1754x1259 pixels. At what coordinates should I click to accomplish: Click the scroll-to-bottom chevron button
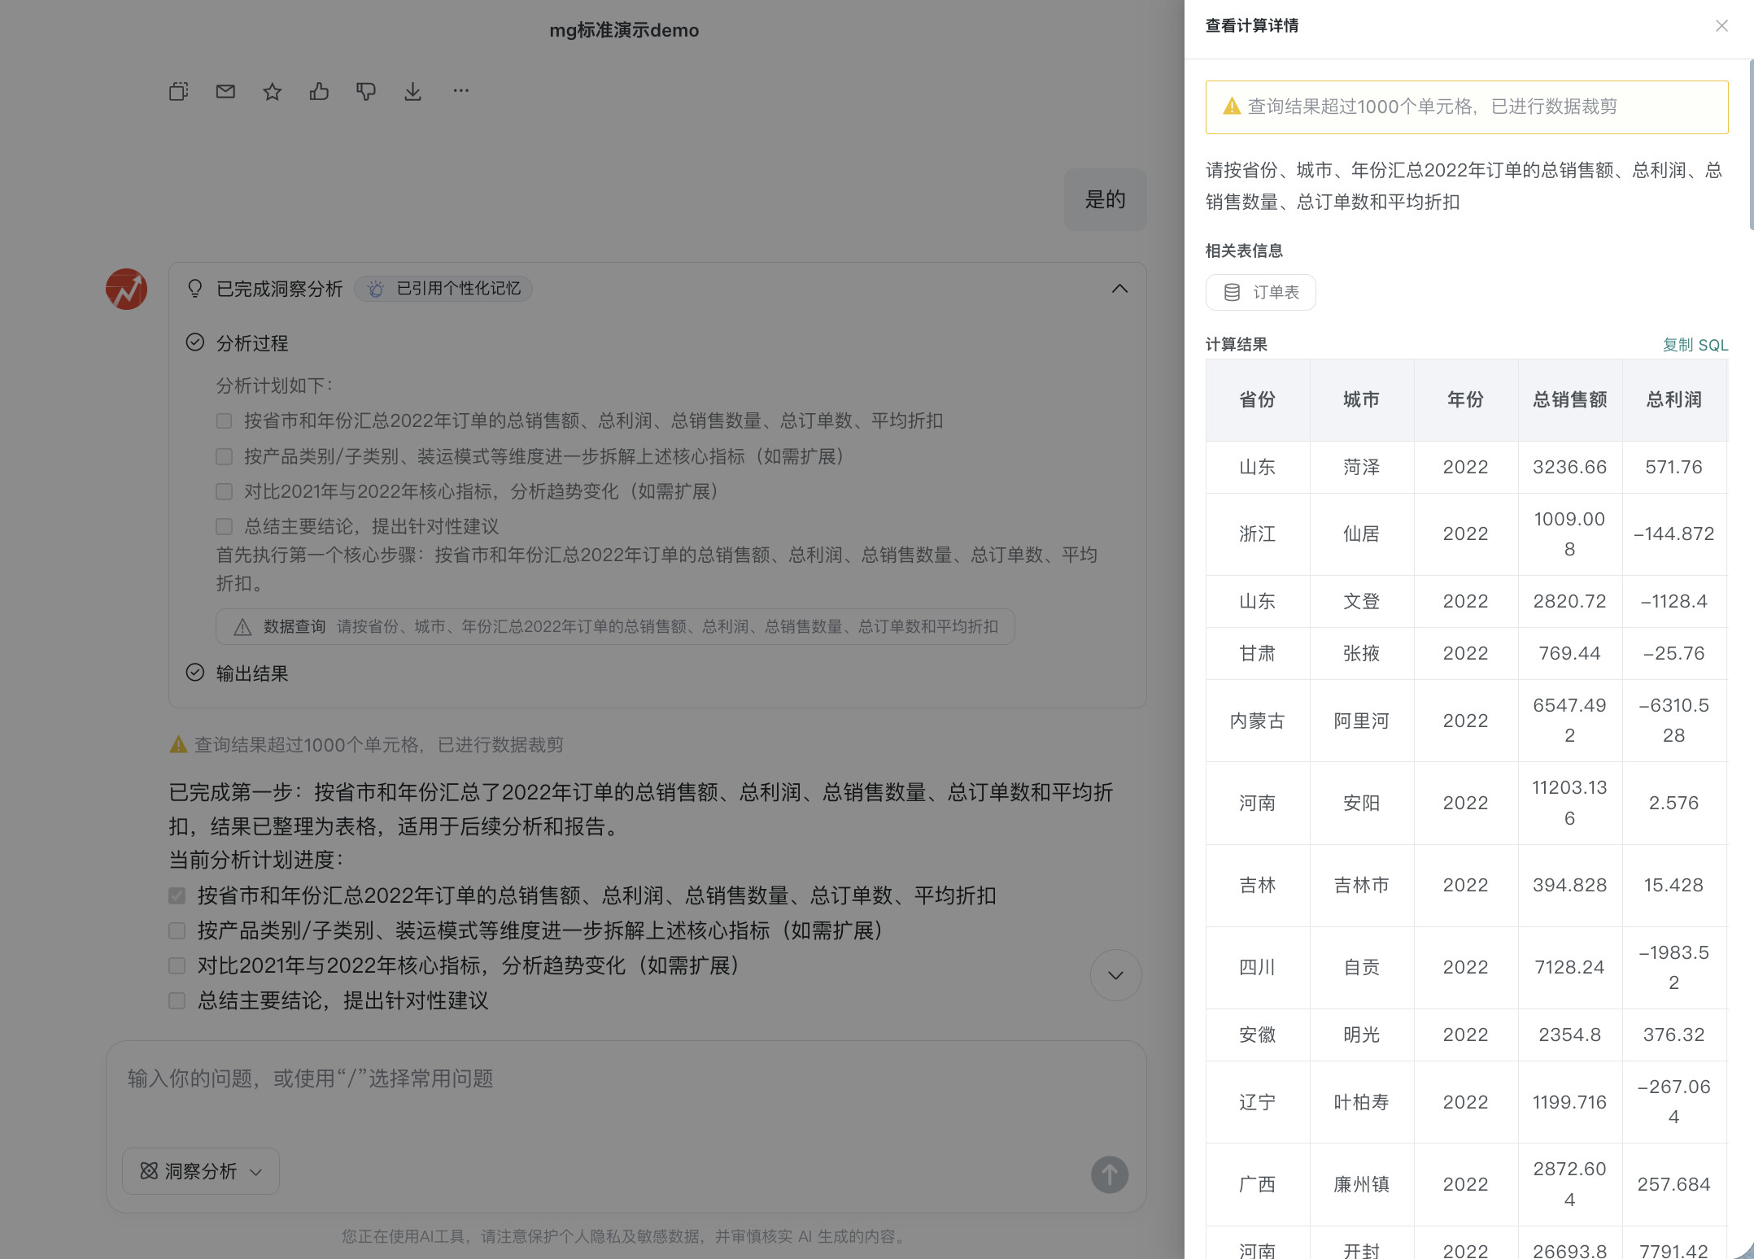pyautogui.click(x=1115, y=975)
